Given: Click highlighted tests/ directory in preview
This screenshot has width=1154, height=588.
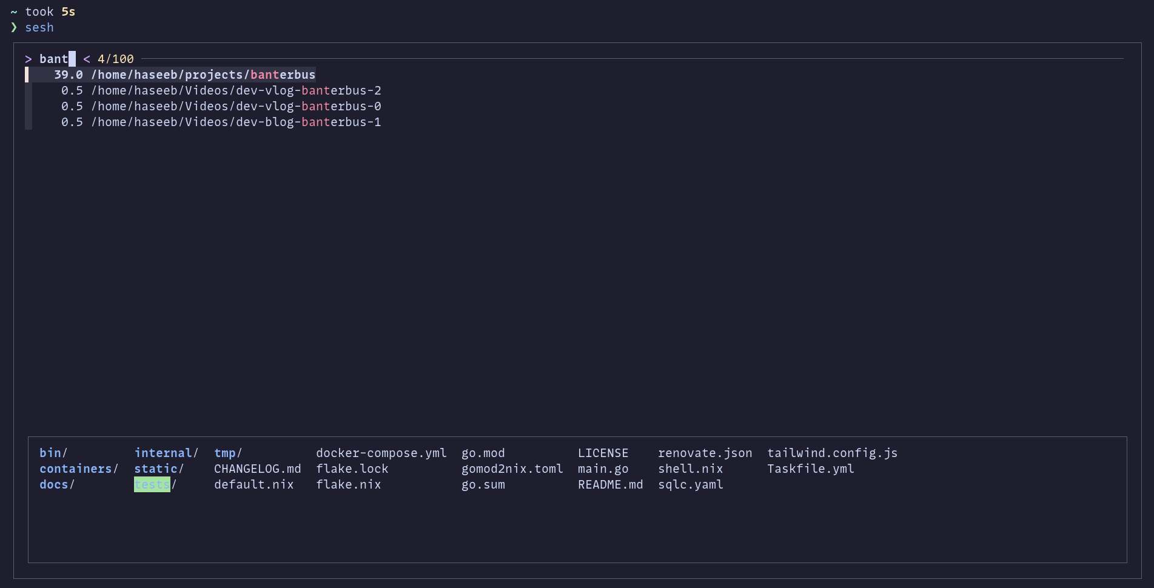Looking at the screenshot, I should click(x=155, y=484).
